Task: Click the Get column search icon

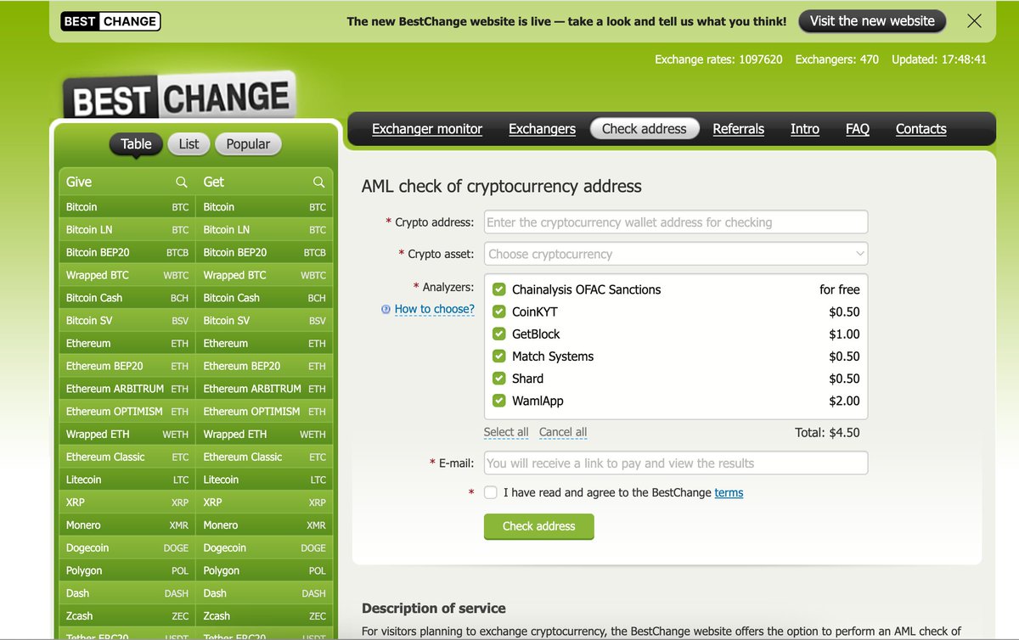Action: tap(318, 182)
